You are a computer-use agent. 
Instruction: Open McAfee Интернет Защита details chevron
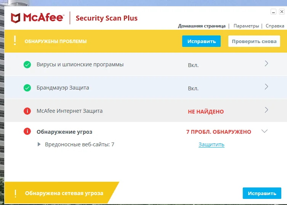click(x=266, y=110)
